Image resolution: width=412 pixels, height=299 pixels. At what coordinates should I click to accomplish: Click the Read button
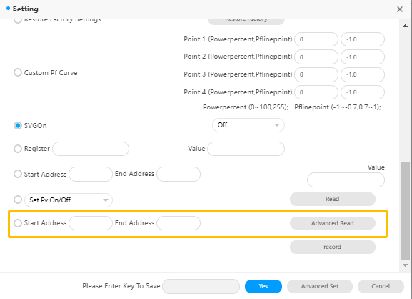point(333,199)
